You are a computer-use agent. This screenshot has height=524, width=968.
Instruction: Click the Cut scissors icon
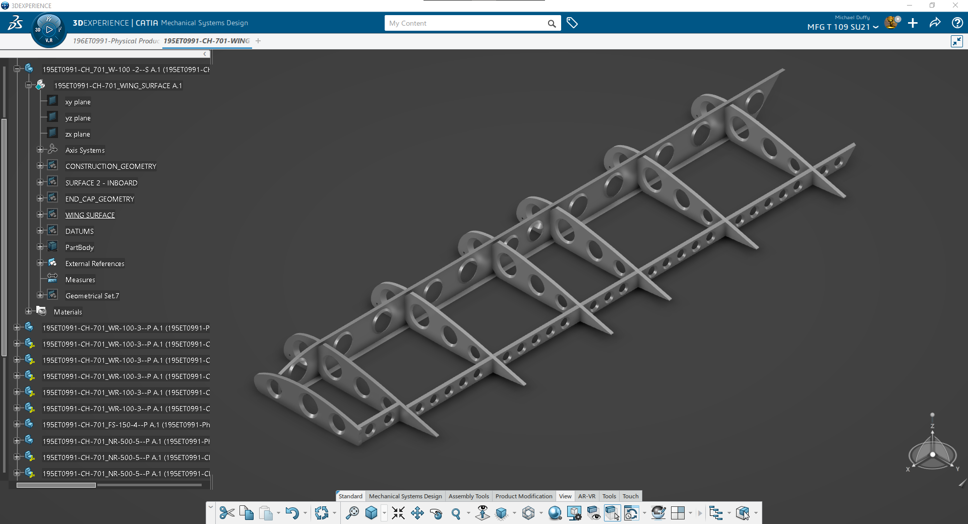227,513
